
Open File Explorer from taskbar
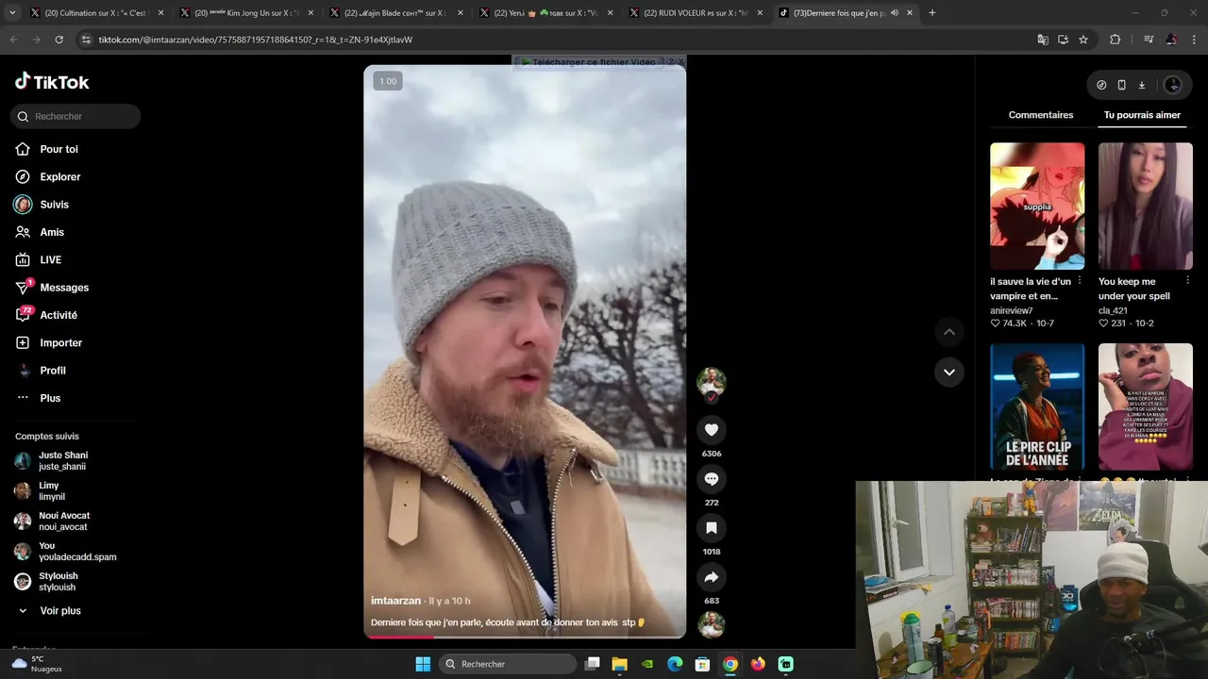619,664
